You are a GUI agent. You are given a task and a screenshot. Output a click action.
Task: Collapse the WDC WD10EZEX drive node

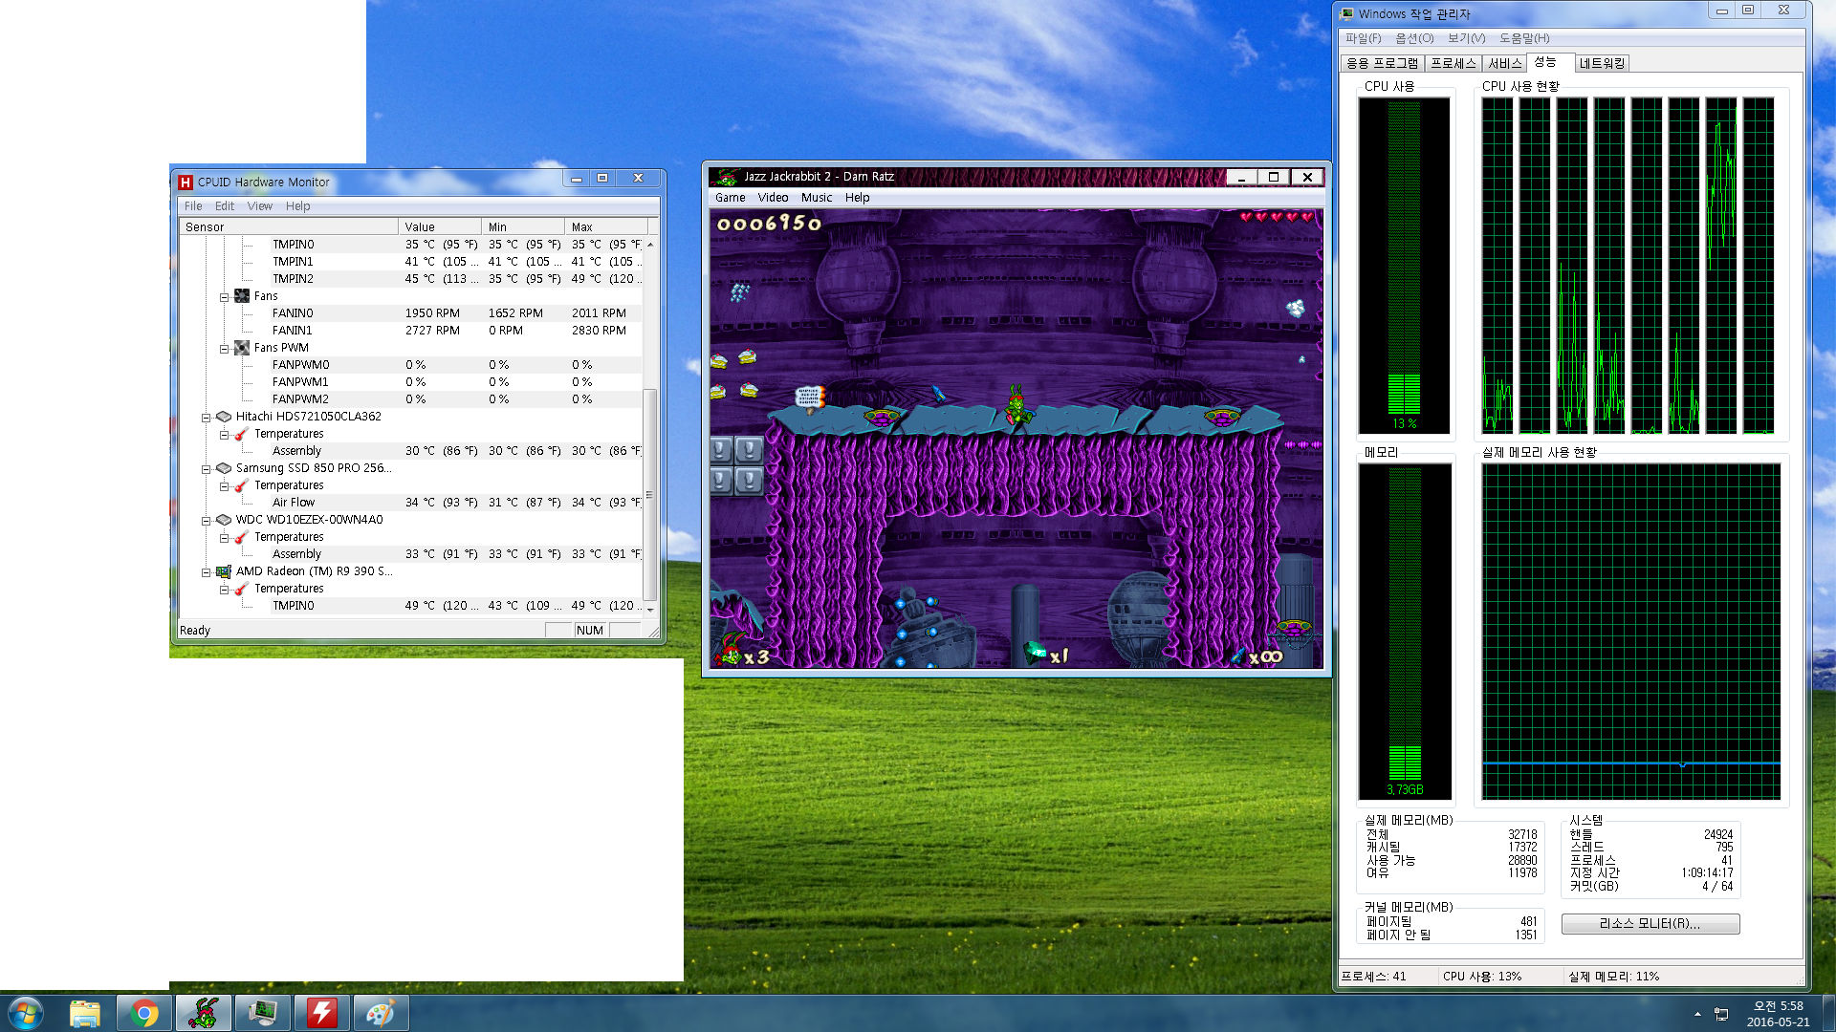coord(206,521)
